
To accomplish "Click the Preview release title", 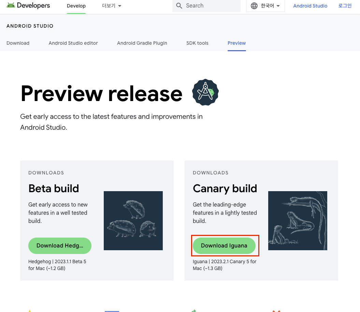I will click(x=101, y=94).
